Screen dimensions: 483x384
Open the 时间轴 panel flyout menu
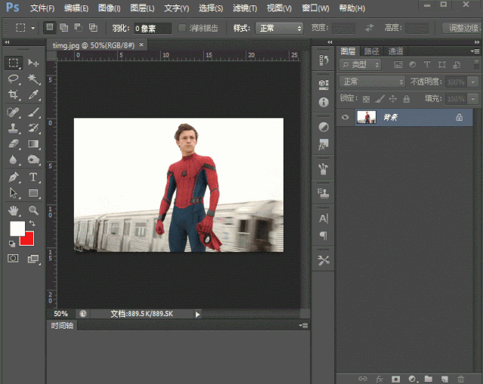point(303,326)
